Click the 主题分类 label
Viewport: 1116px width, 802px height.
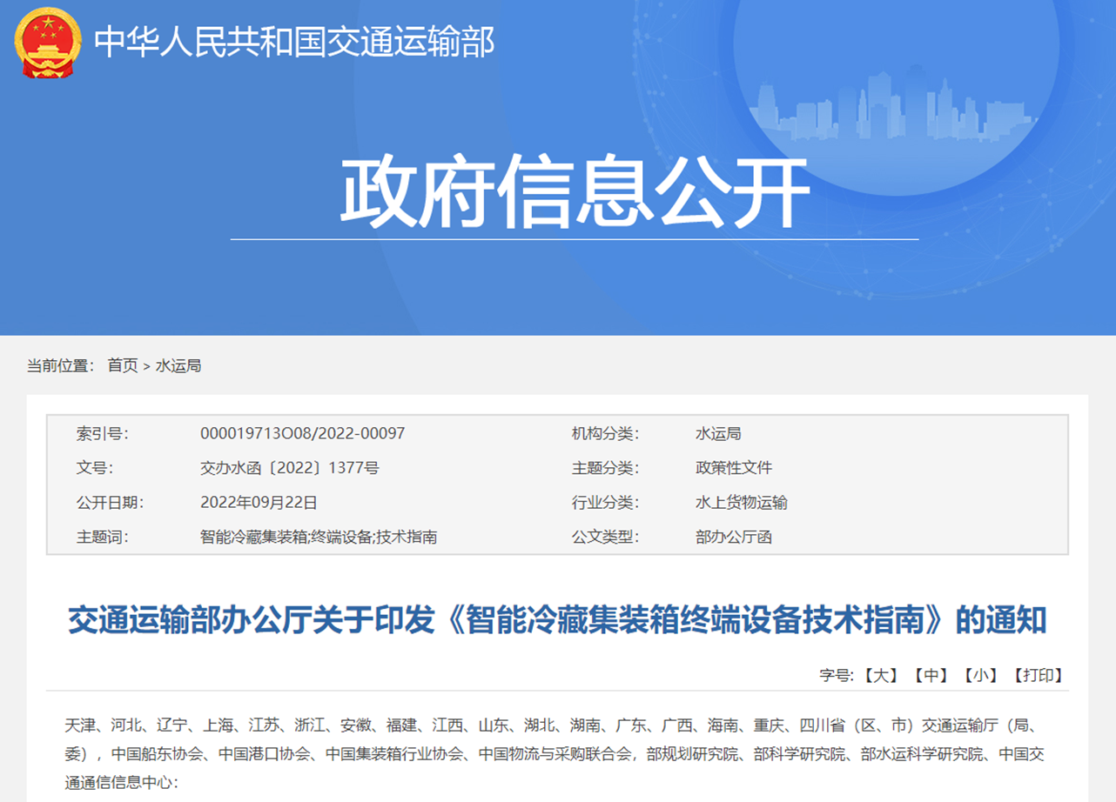[605, 468]
